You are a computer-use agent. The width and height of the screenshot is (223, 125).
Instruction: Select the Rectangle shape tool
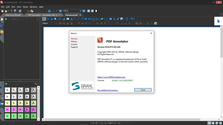click(86, 19)
